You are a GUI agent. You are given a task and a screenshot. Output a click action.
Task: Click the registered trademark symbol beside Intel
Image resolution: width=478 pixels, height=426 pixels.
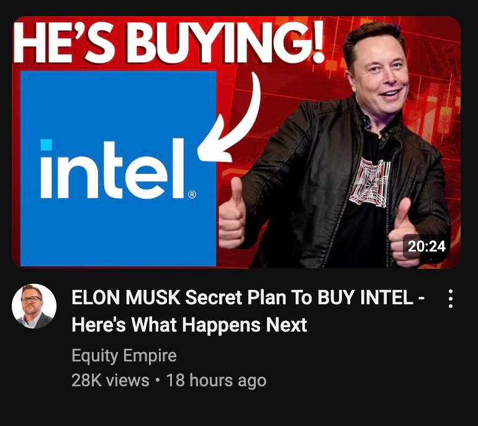[192, 194]
